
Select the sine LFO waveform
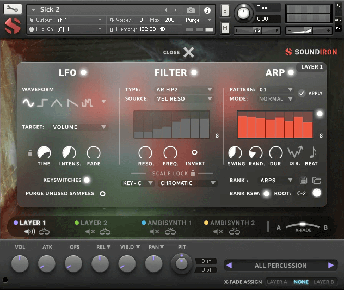click(28, 102)
